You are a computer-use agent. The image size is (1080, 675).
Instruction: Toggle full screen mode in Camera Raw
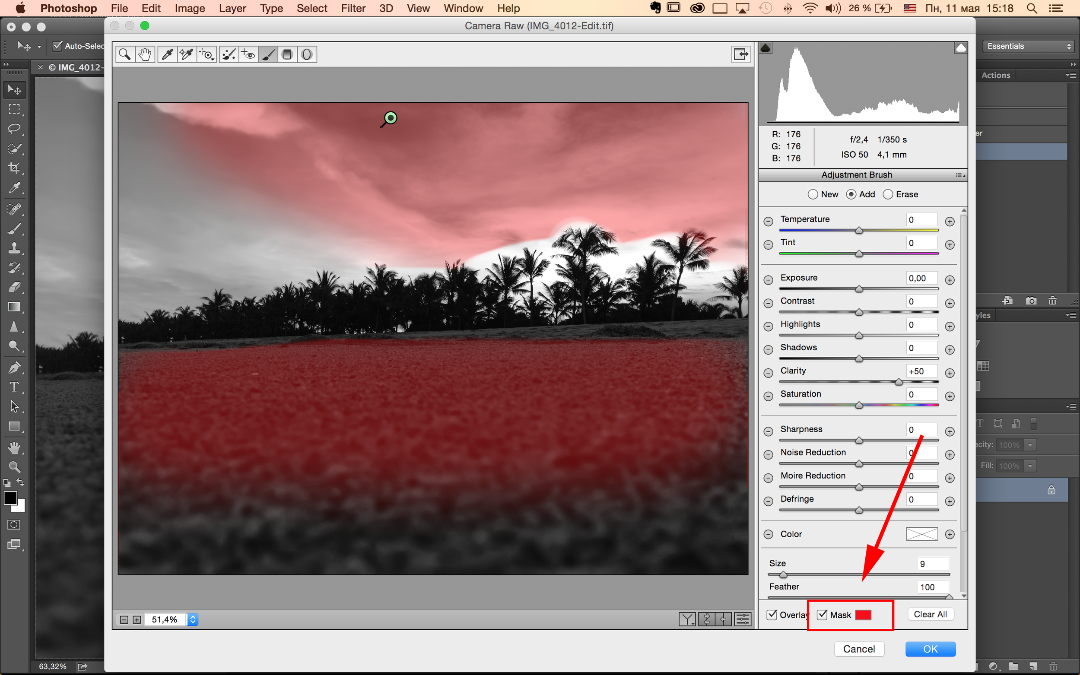(741, 54)
